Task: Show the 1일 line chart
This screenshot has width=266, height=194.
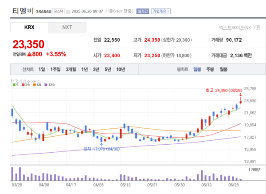Action: tap(42, 69)
